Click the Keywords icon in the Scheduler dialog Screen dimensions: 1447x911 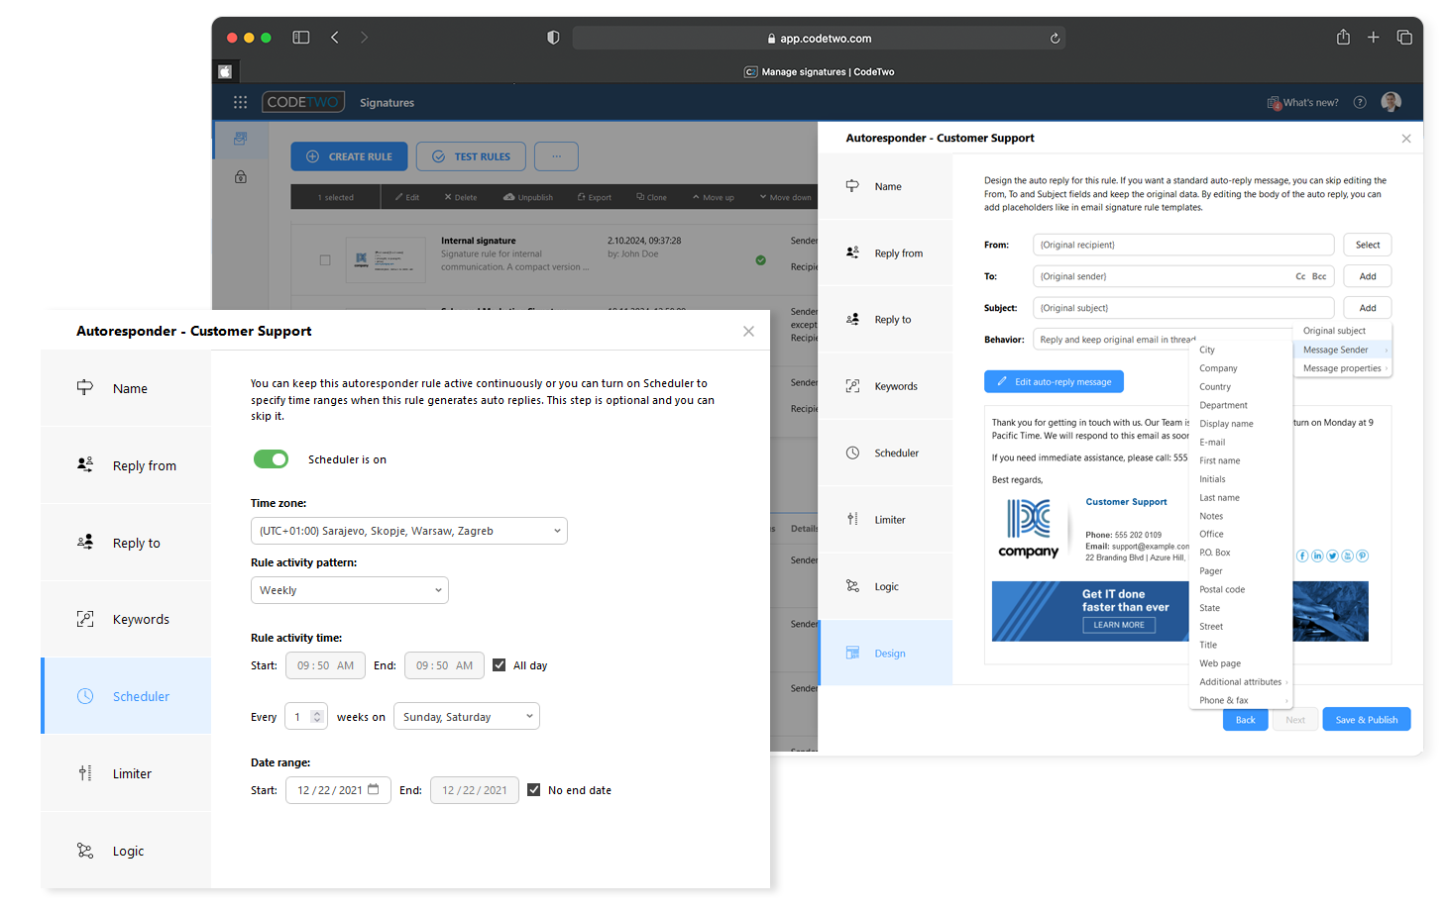pyautogui.click(x=85, y=619)
